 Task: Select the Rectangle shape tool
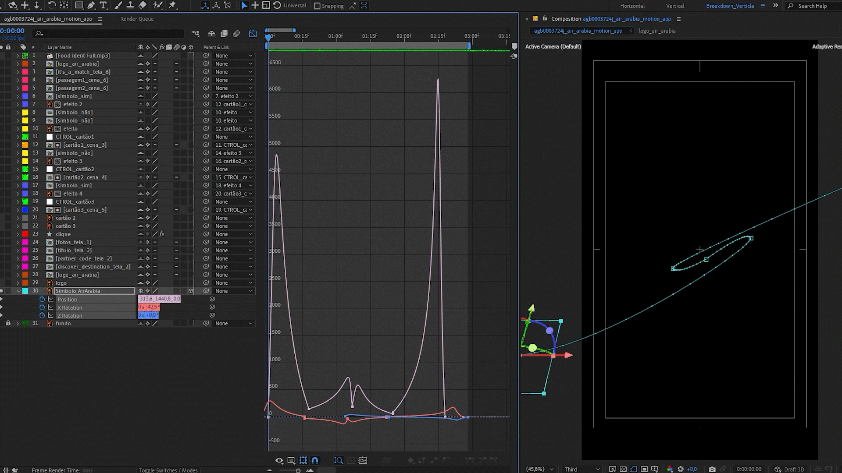tap(79, 5)
